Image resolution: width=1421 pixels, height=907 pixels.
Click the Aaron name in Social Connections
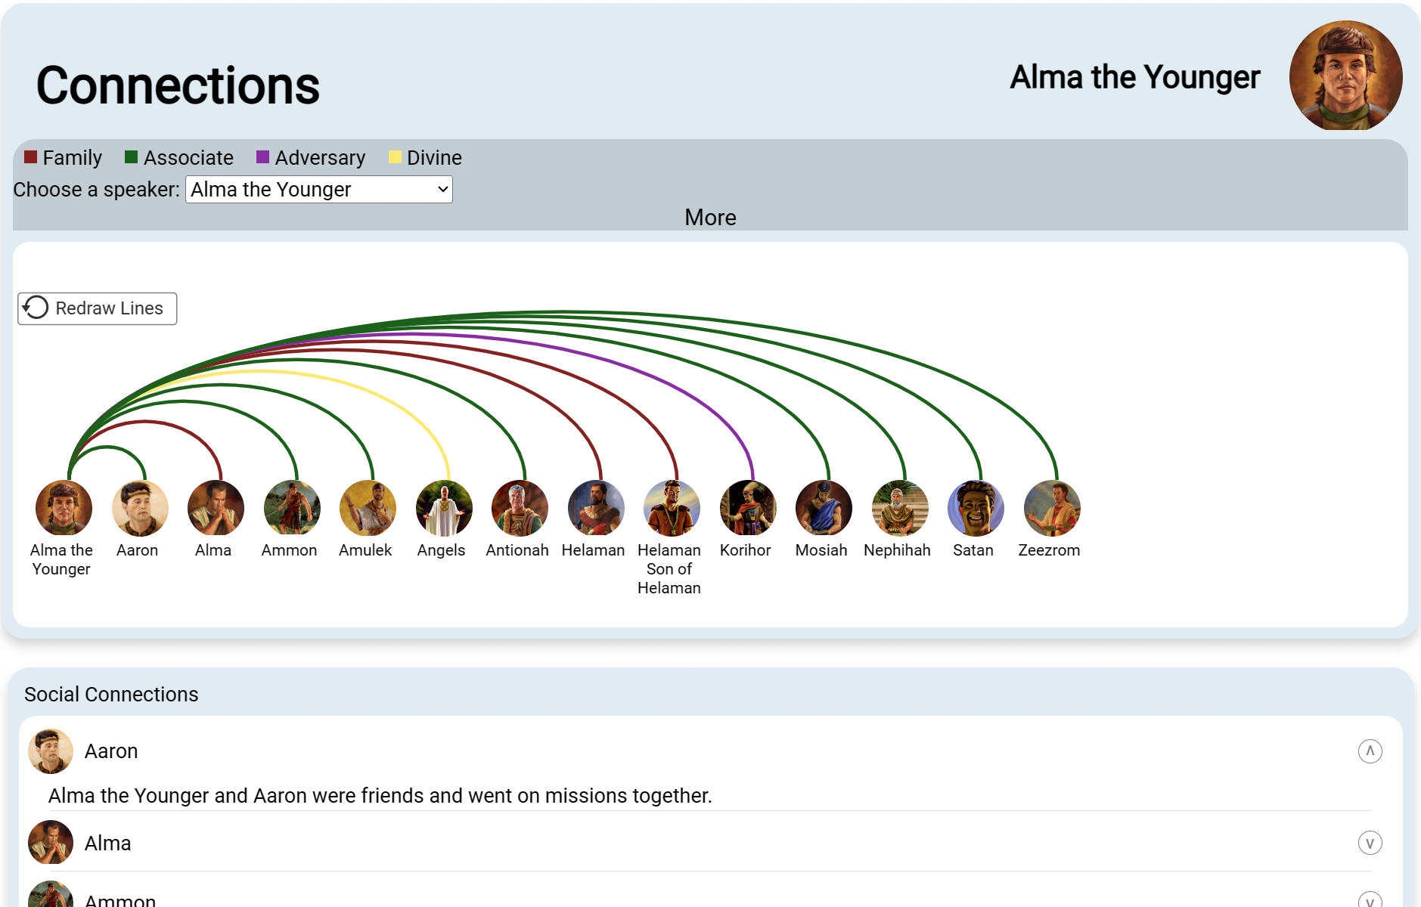(111, 751)
